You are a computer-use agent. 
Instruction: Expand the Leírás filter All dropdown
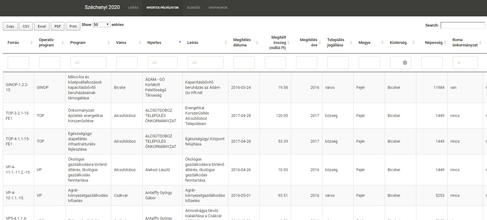205,63
